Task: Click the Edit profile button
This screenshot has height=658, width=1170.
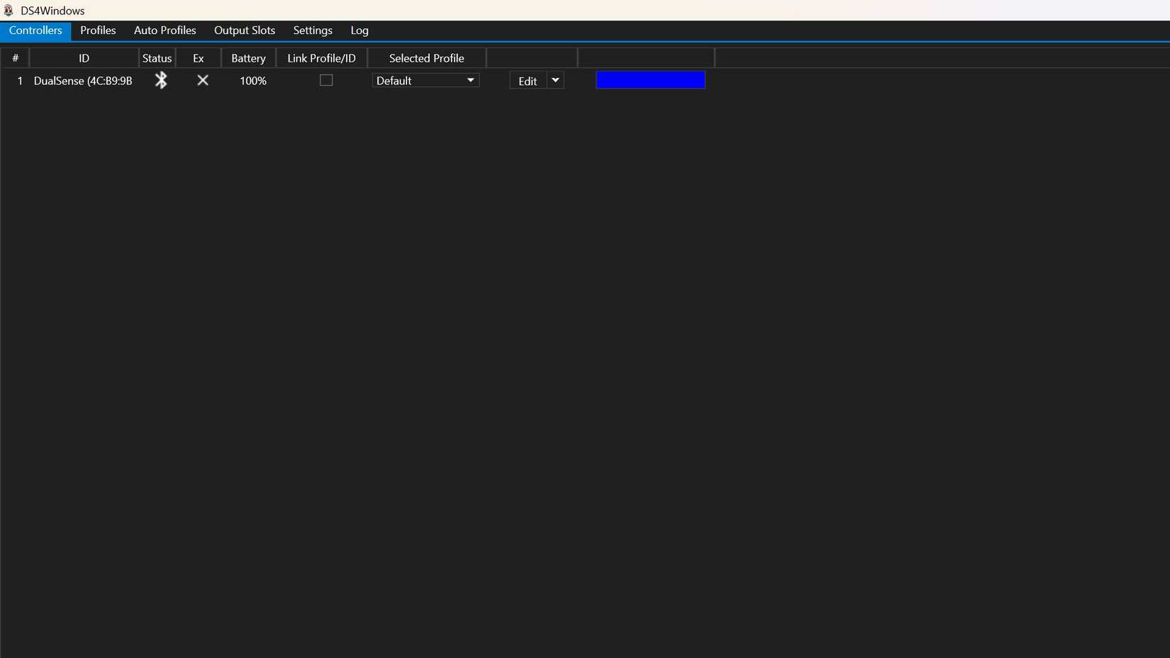Action: coord(528,80)
